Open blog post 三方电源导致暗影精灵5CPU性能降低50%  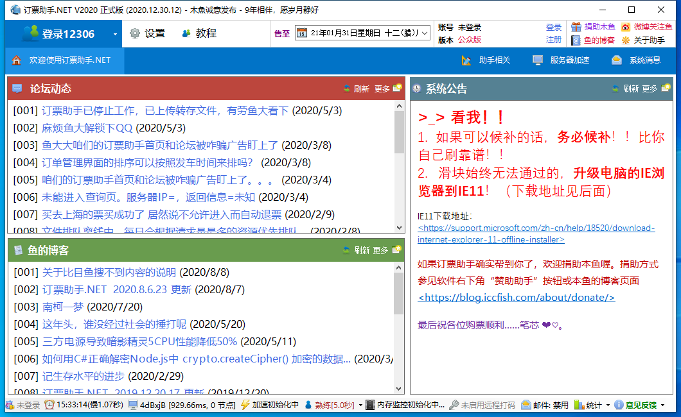pos(140,341)
